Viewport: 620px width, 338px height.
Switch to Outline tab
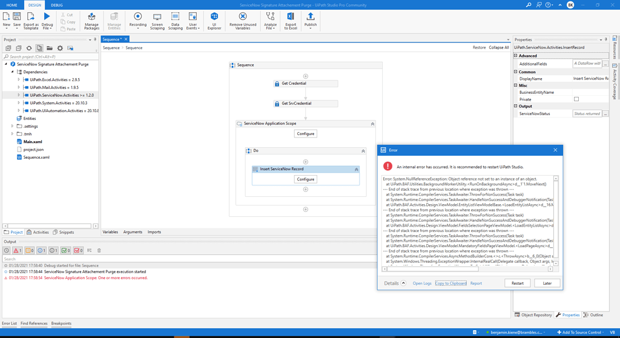[x=593, y=315]
